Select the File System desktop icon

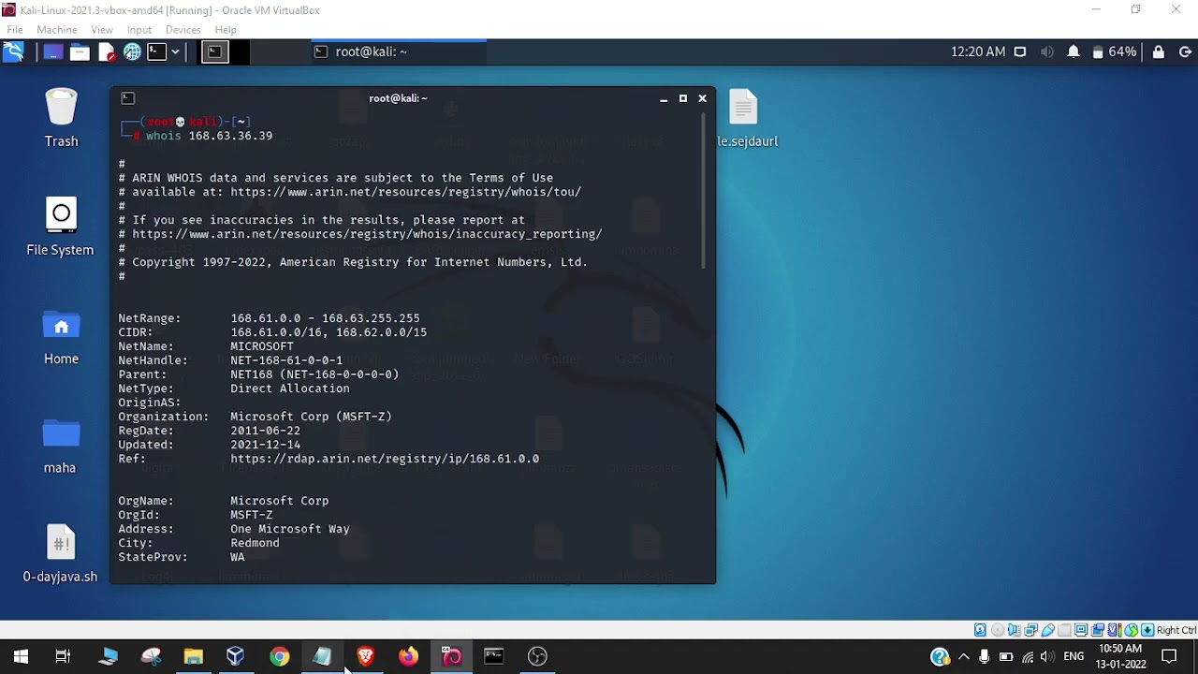[x=60, y=227]
